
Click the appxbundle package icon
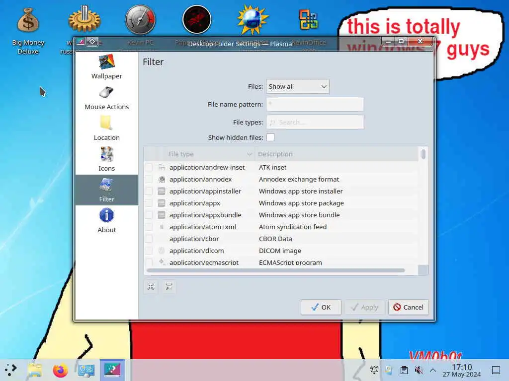click(x=162, y=215)
